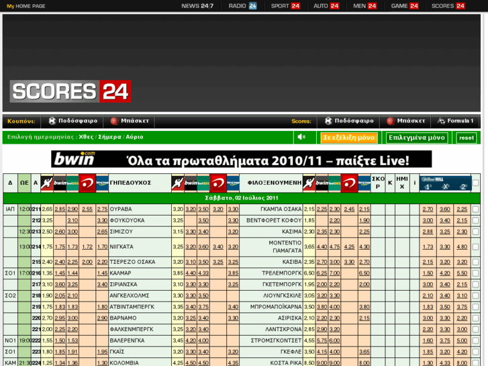Click the football icon next to Κουπόνι Ποδόσφαιρο
The image size is (488, 366).
tap(52, 121)
